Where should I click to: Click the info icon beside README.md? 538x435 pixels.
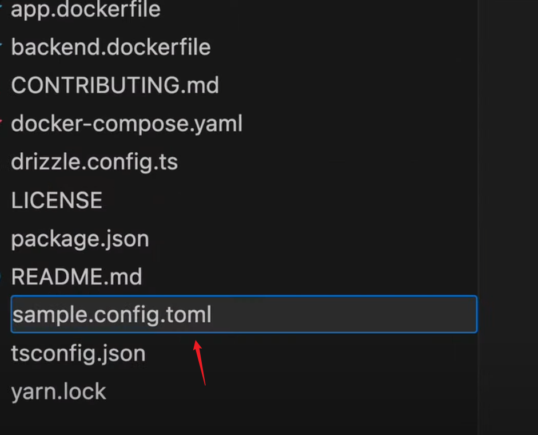tap(2, 277)
